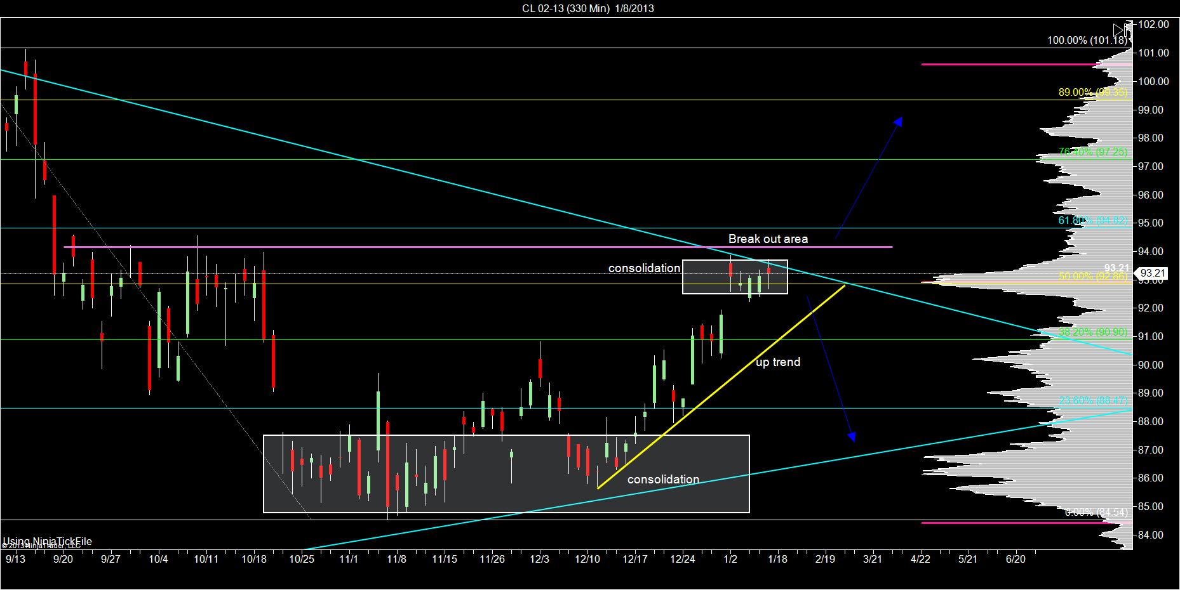Click the 11/15 date axis label
The height and width of the screenshot is (590, 1180).
(x=445, y=560)
